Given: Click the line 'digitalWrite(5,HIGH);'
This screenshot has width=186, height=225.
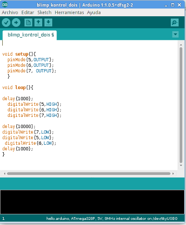Looking at the screenshot, I should [x=34, y=104].
